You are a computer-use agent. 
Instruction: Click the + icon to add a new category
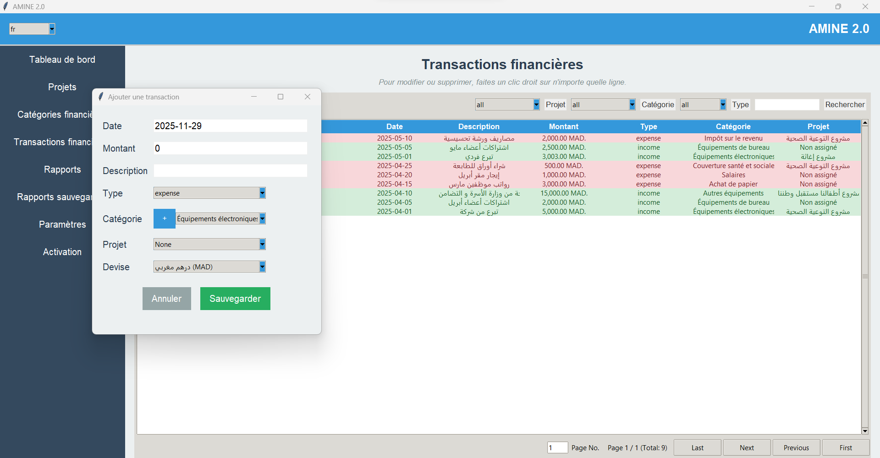click(164, 218)
